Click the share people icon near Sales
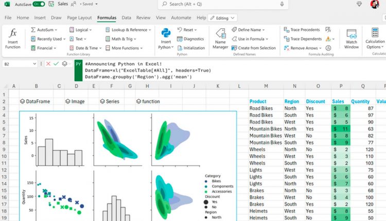386x221 pixels. click(74, 4)
